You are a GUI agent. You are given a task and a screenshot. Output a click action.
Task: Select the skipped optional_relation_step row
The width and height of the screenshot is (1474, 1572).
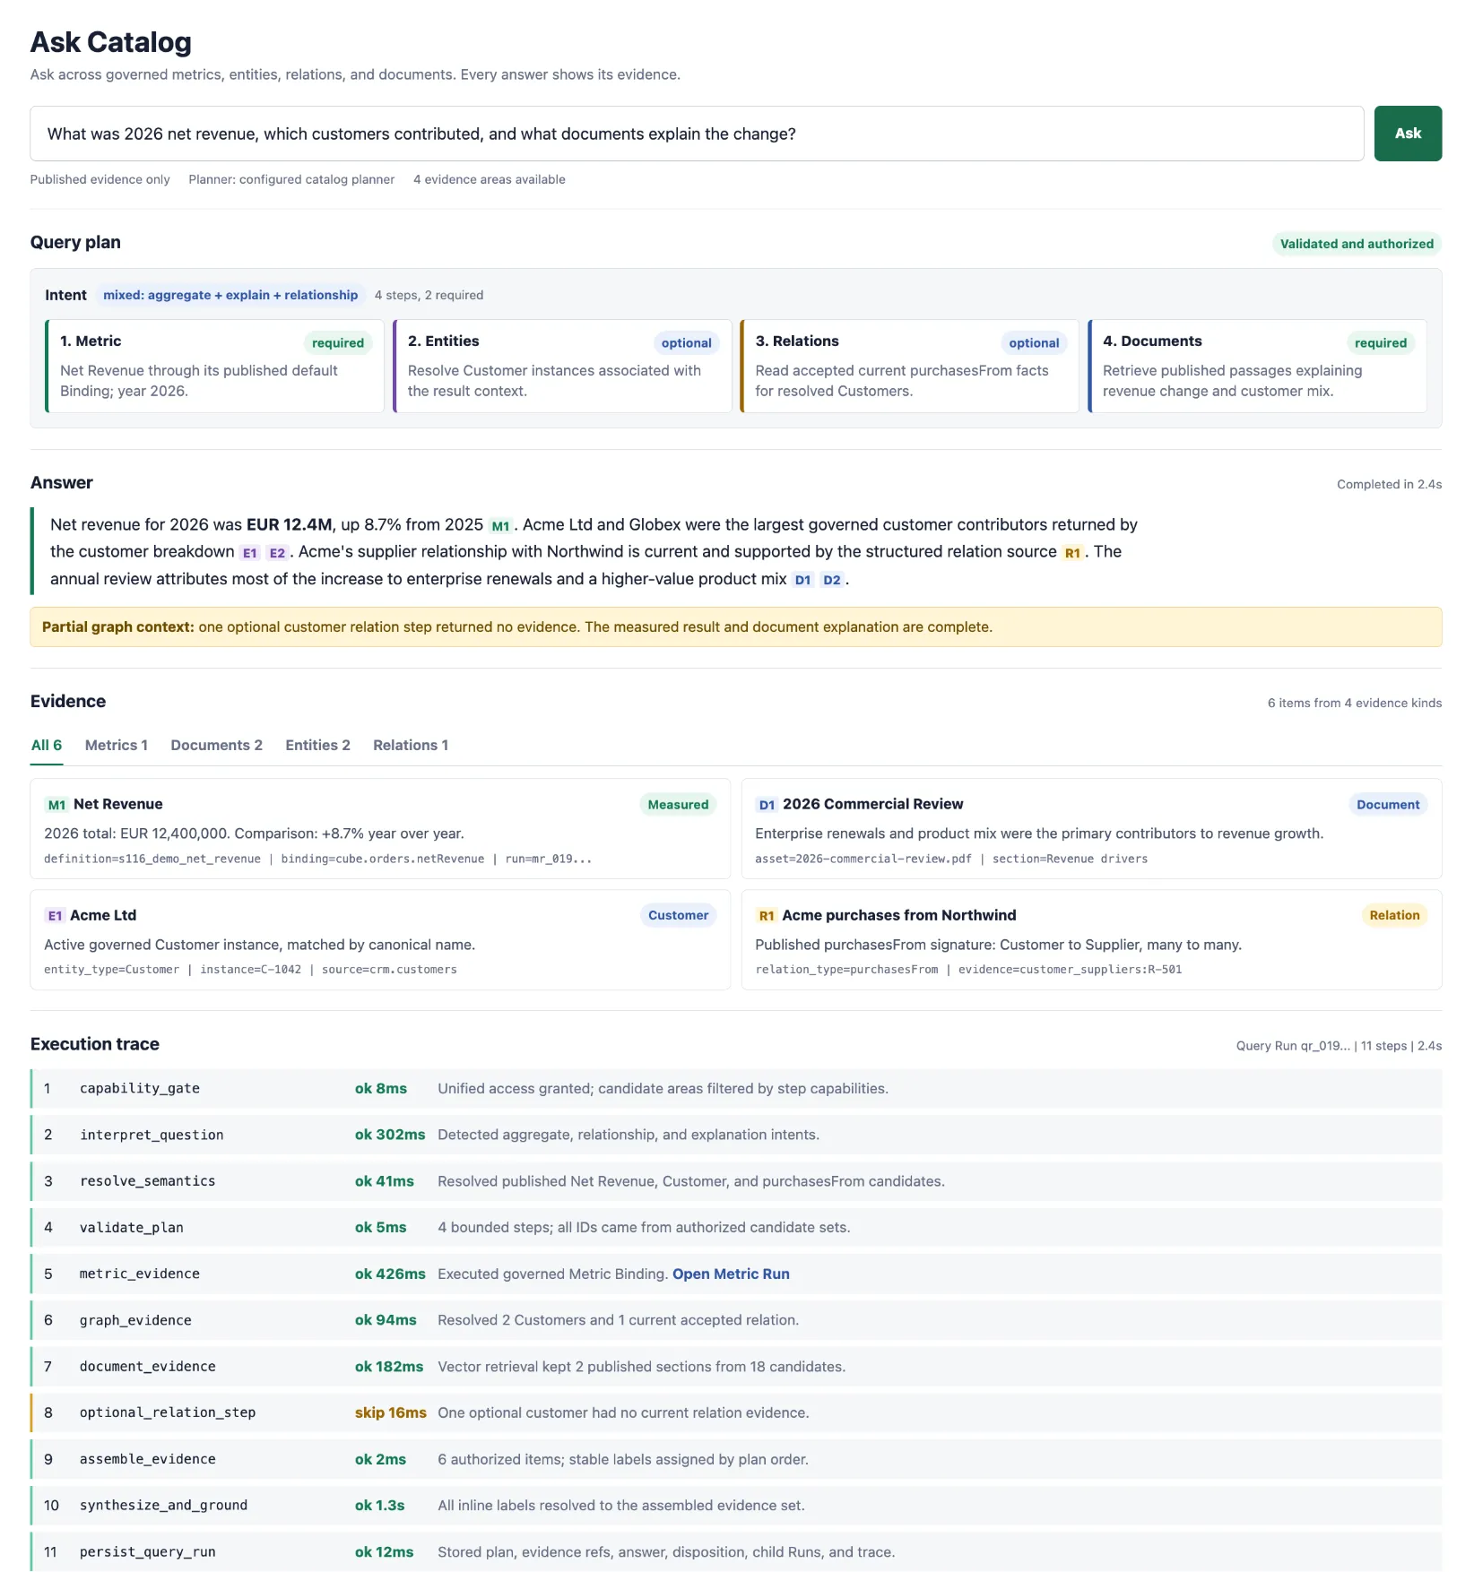[736, 1412]
